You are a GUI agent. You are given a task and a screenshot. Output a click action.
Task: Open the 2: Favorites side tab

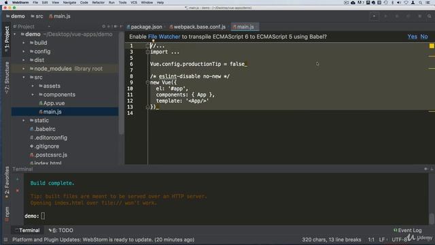pyautogui.click(x=7, y=182)
